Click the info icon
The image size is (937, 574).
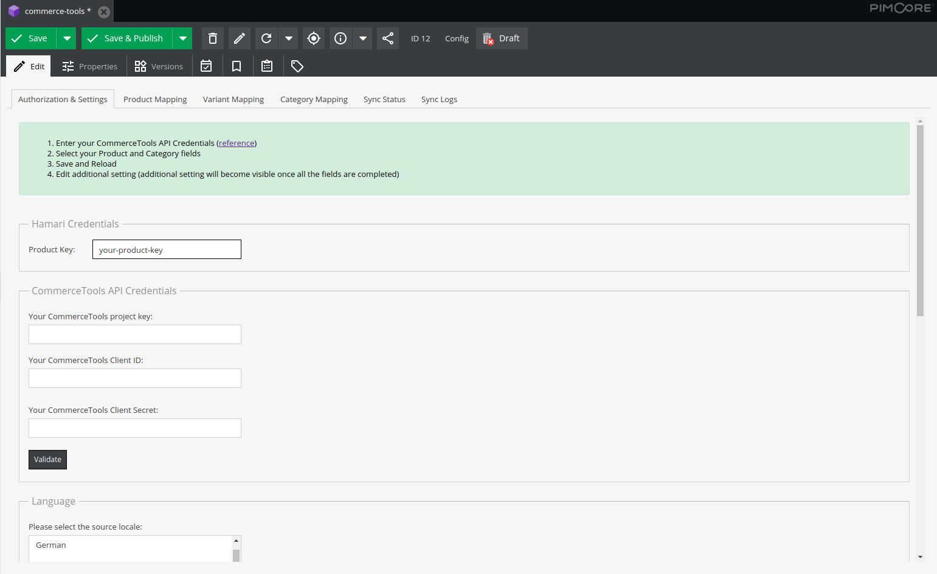pos(341,38)
